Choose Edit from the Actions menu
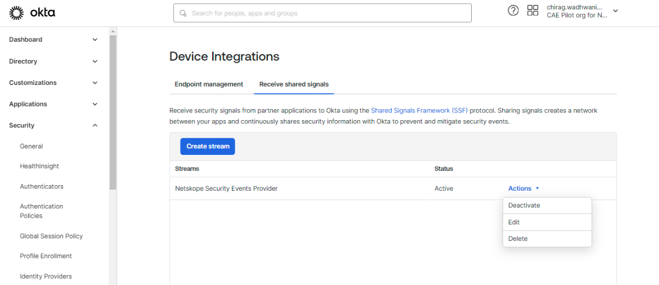Viewport: 659px width, 285px height. pyautogui.click(x=547, y=222)
